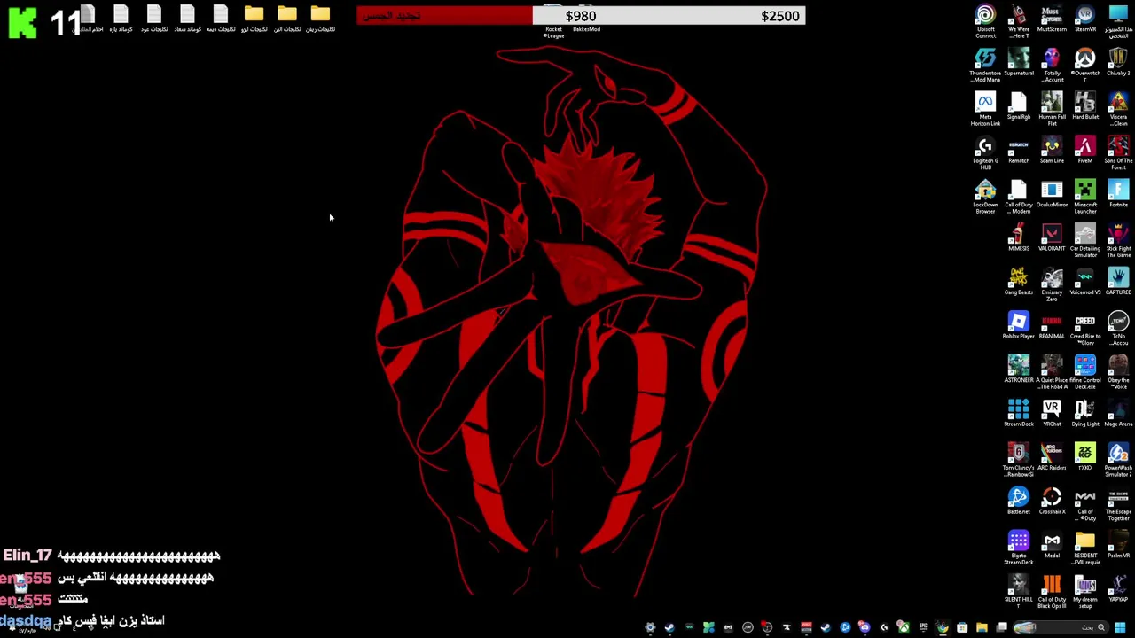
Task: Open File Explorer from the taskbar
Action: click(x=982, y=627)
